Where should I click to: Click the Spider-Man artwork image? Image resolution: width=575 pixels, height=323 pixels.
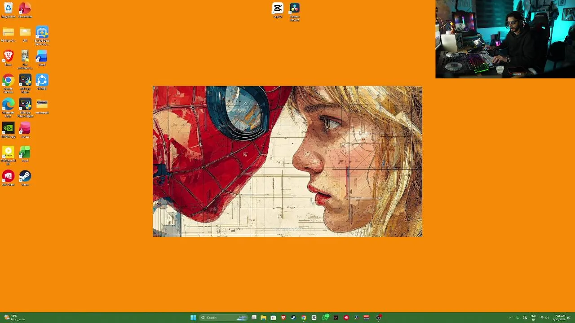point(287,161)
